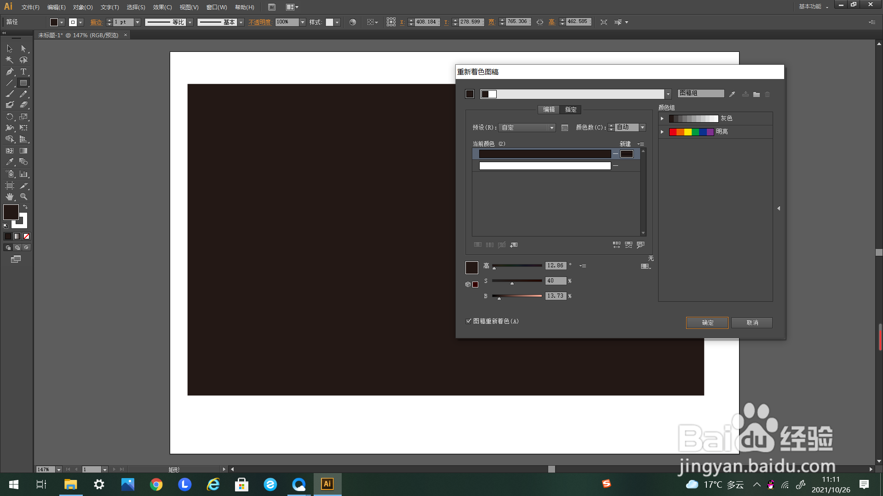Toggle the None fill/stroke mode box
The height and width of the screenshot is (496, 883).
26,237
